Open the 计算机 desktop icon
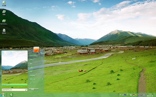The image size is (156, 97). pos(4,3)
